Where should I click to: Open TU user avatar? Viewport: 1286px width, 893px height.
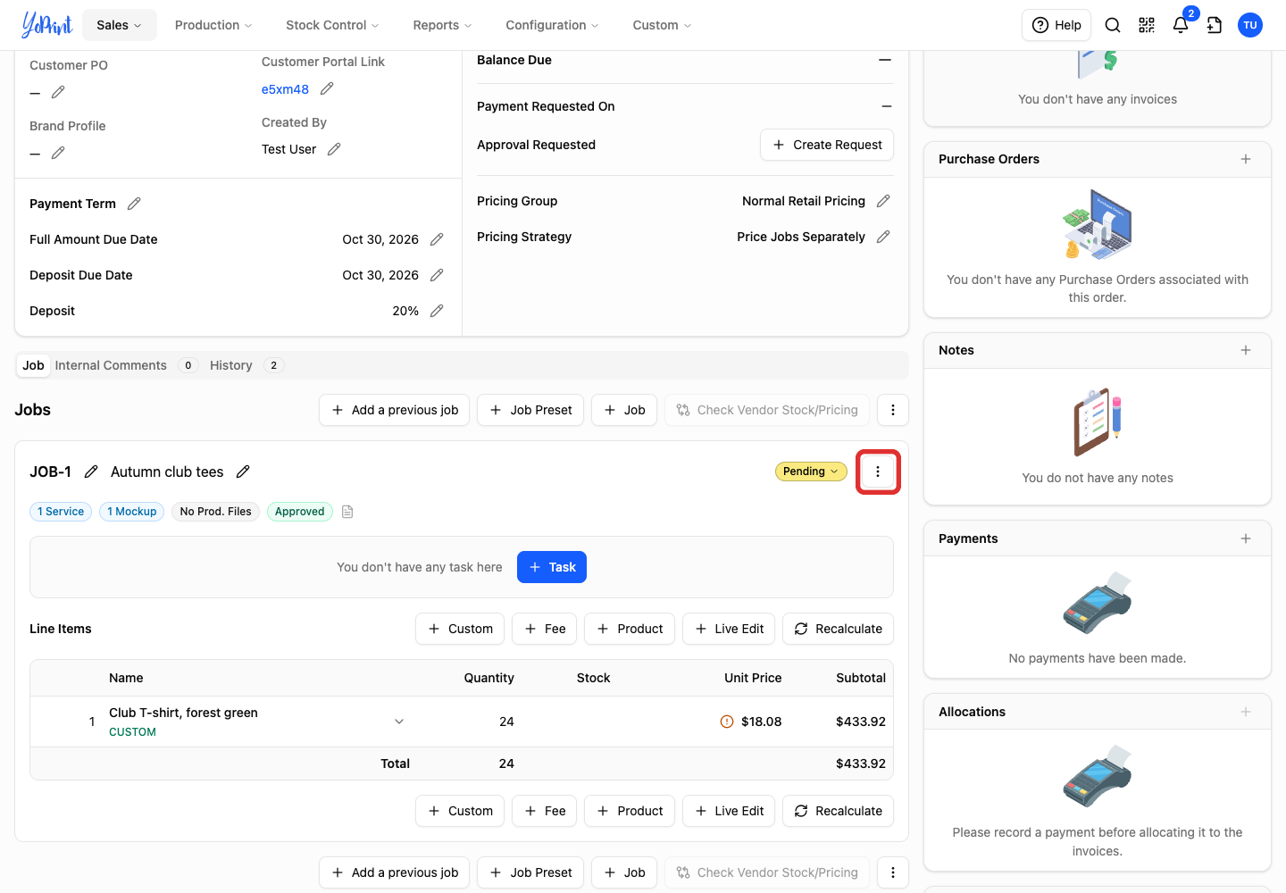pyautogui.click(x=1250, y=25)
